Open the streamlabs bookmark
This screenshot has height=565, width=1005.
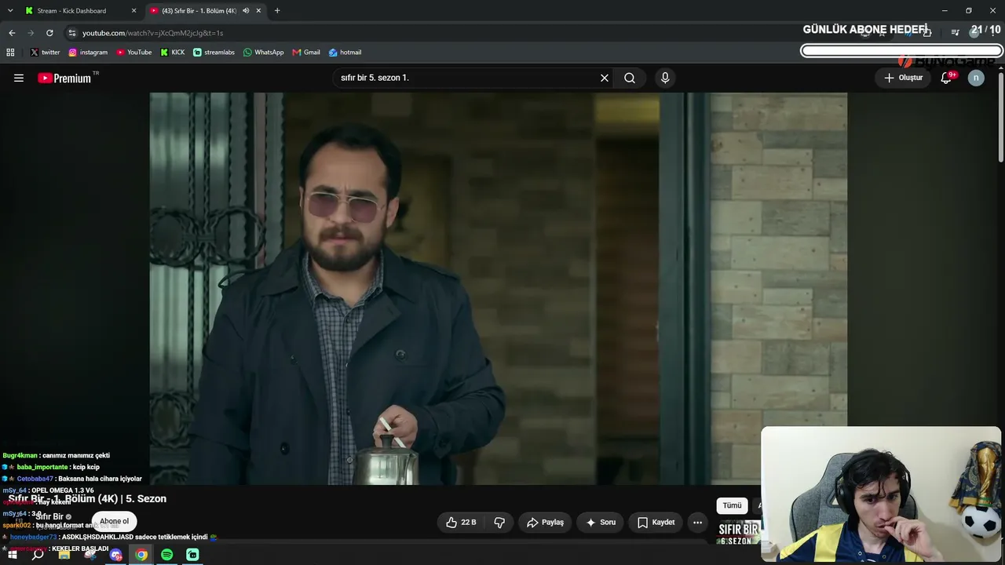[214, 53]
